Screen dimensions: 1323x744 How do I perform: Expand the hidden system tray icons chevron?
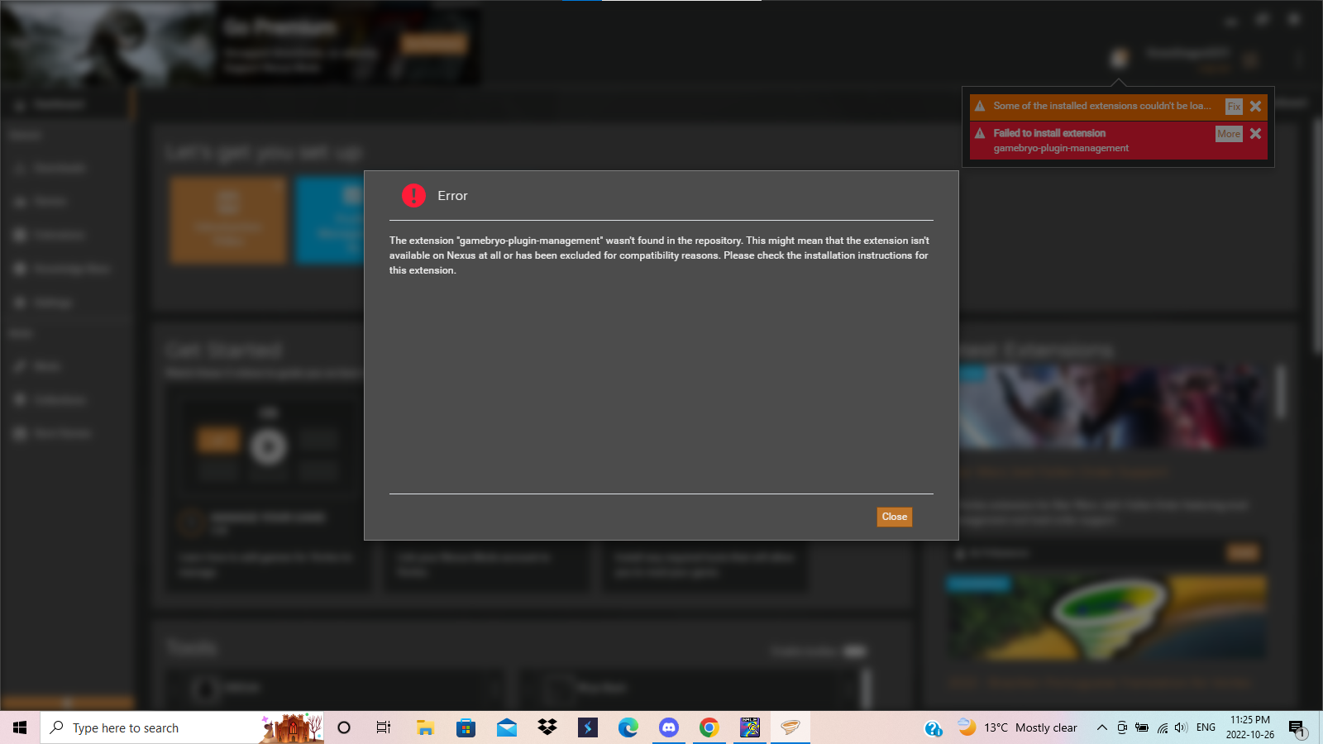1101,727
